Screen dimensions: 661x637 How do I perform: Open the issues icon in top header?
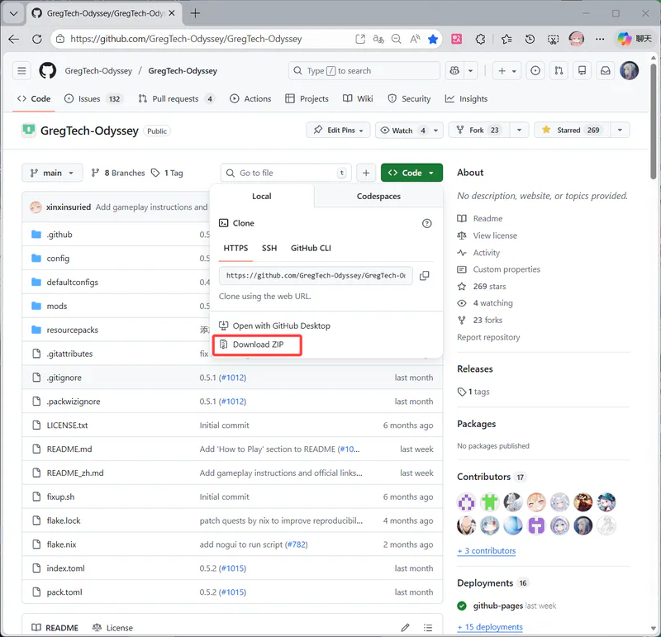point(535,71)
